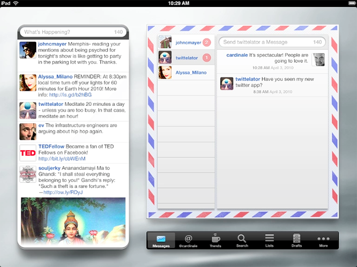Tap johncmayer username in timeline tweet
Viewport: 357px width, 267px height.
pyautogui.click(x=52, y=44)
